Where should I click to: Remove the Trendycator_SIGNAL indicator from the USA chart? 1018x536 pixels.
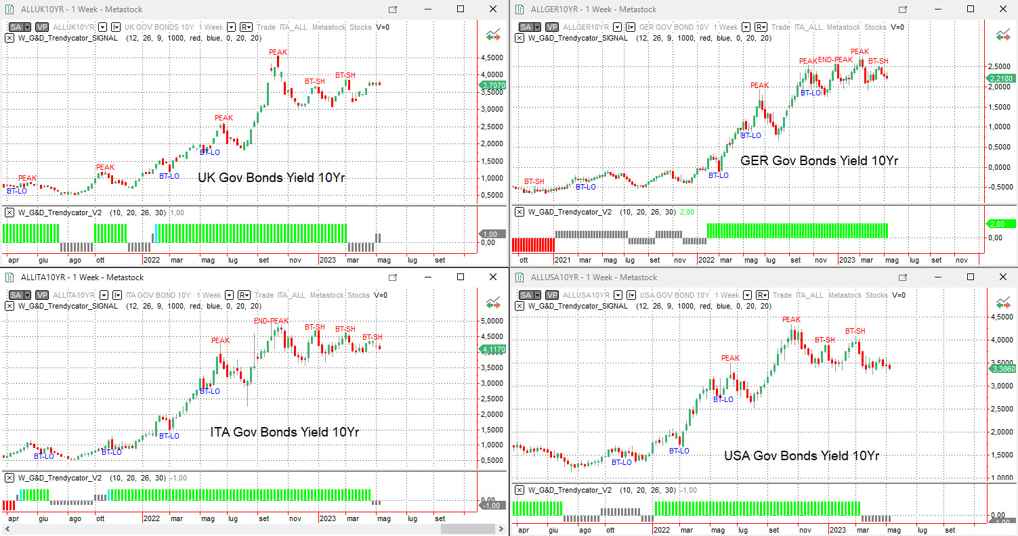tap(519, 306)
